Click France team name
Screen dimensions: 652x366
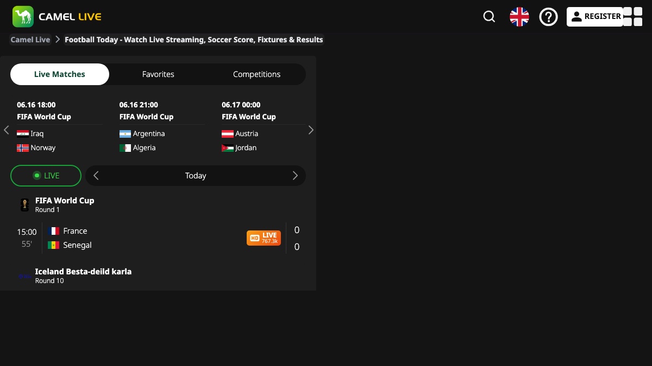click(75, 231)
